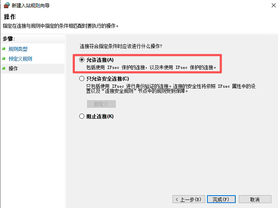Screen dimensions: 278x208
Task: Open the 预定义规则 step link
Action: (20, 59)
